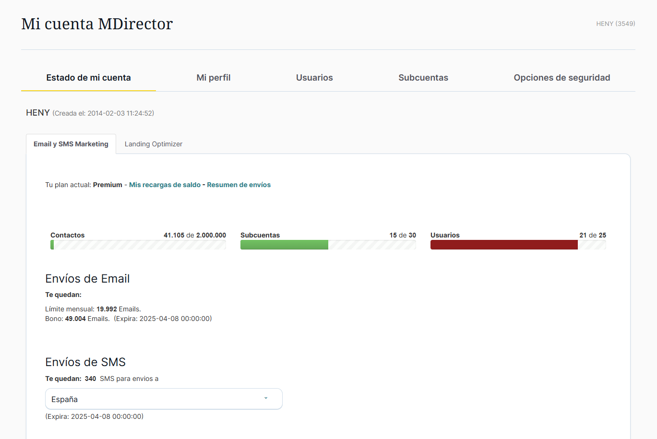Click the HENY (3549) account label

coord(615,24)
